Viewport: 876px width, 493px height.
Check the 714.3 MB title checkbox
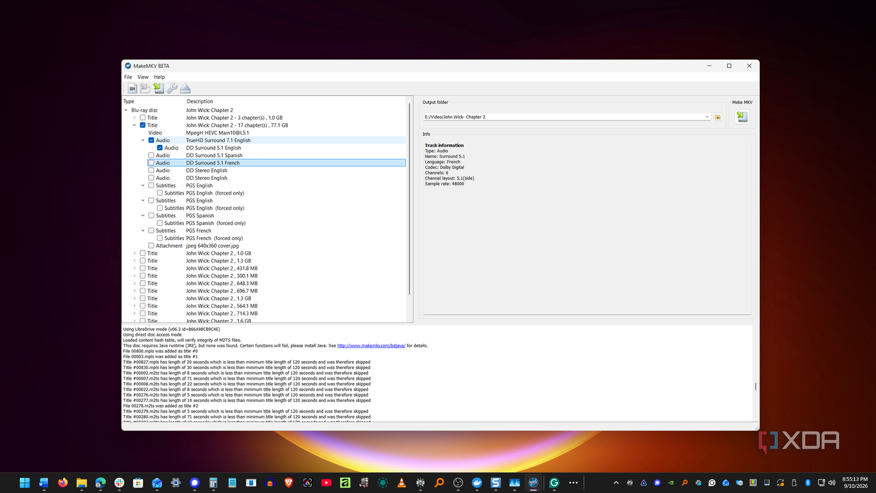point(142,314)
